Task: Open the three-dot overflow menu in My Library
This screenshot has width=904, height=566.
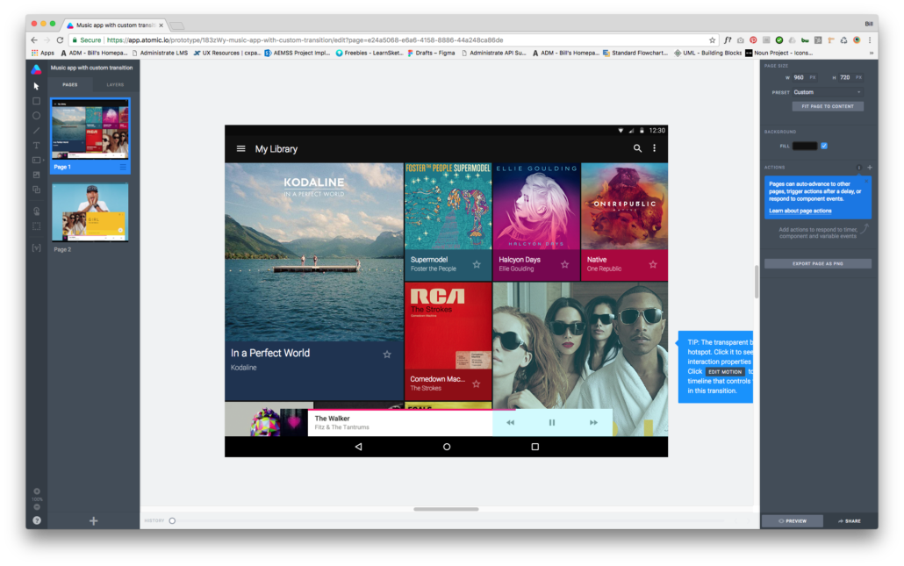Action: (x=655, y=148)
